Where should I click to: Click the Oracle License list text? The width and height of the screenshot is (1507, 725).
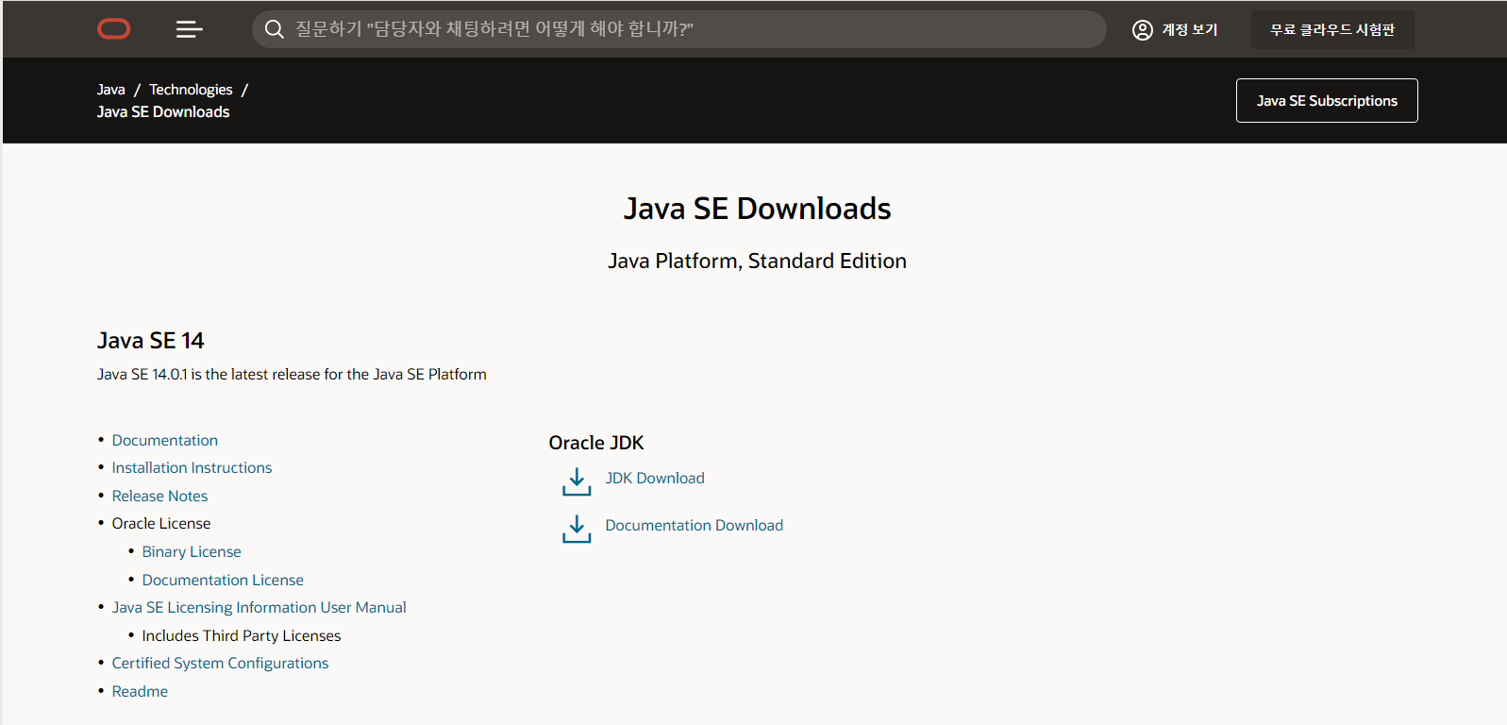coord(161,523)
